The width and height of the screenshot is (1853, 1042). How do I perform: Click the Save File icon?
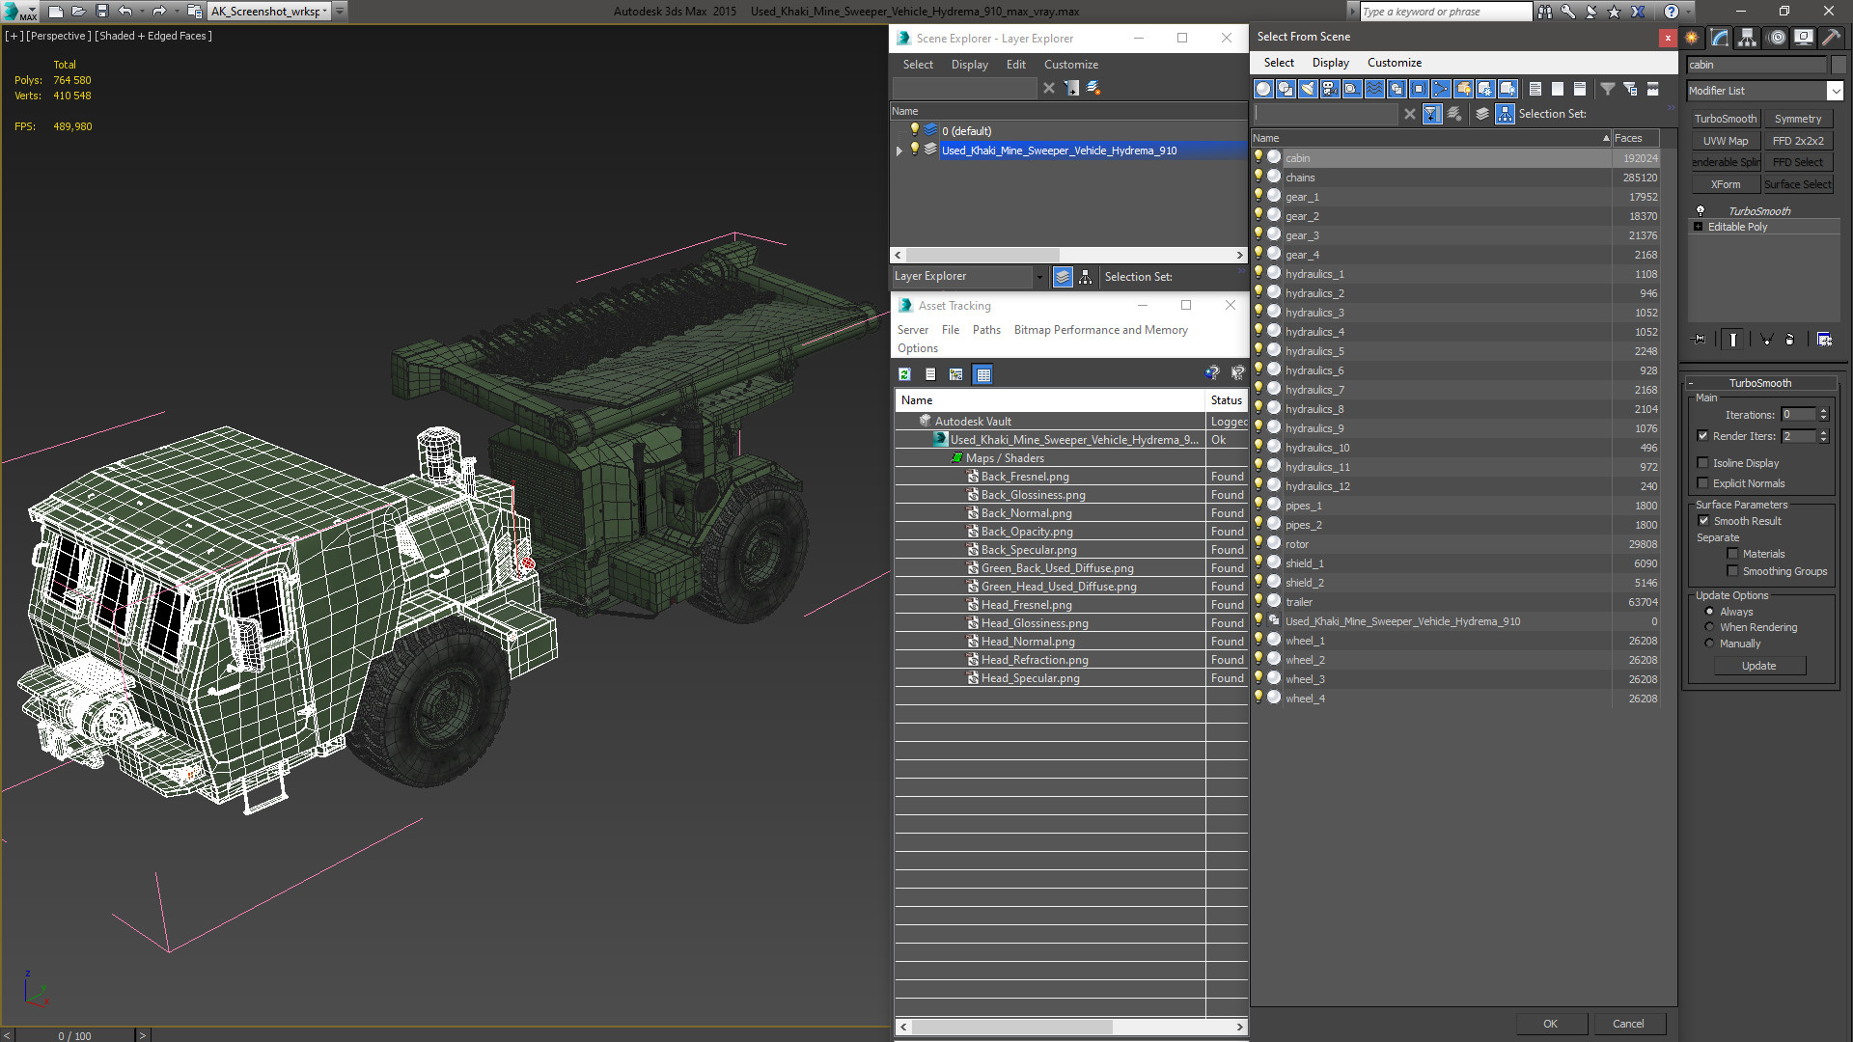pos(102,12)
